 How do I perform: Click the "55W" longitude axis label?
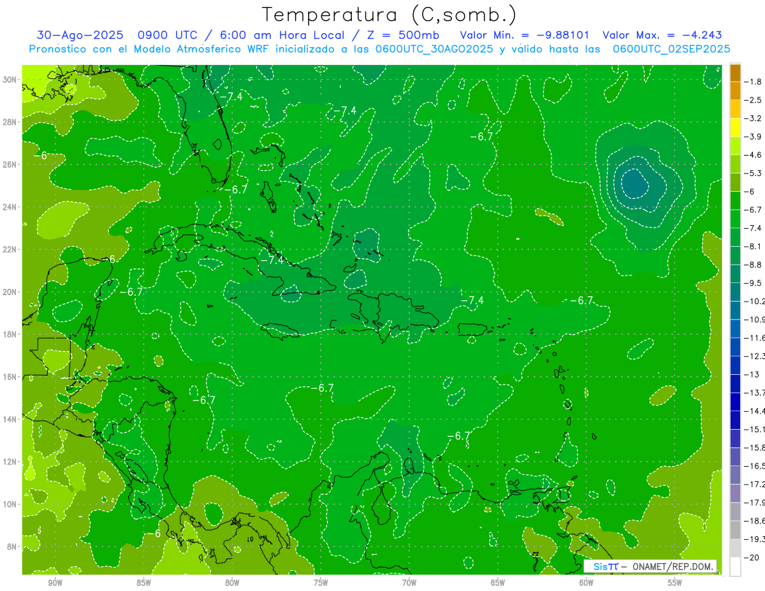pyautogui.click(x=675, y=583)
